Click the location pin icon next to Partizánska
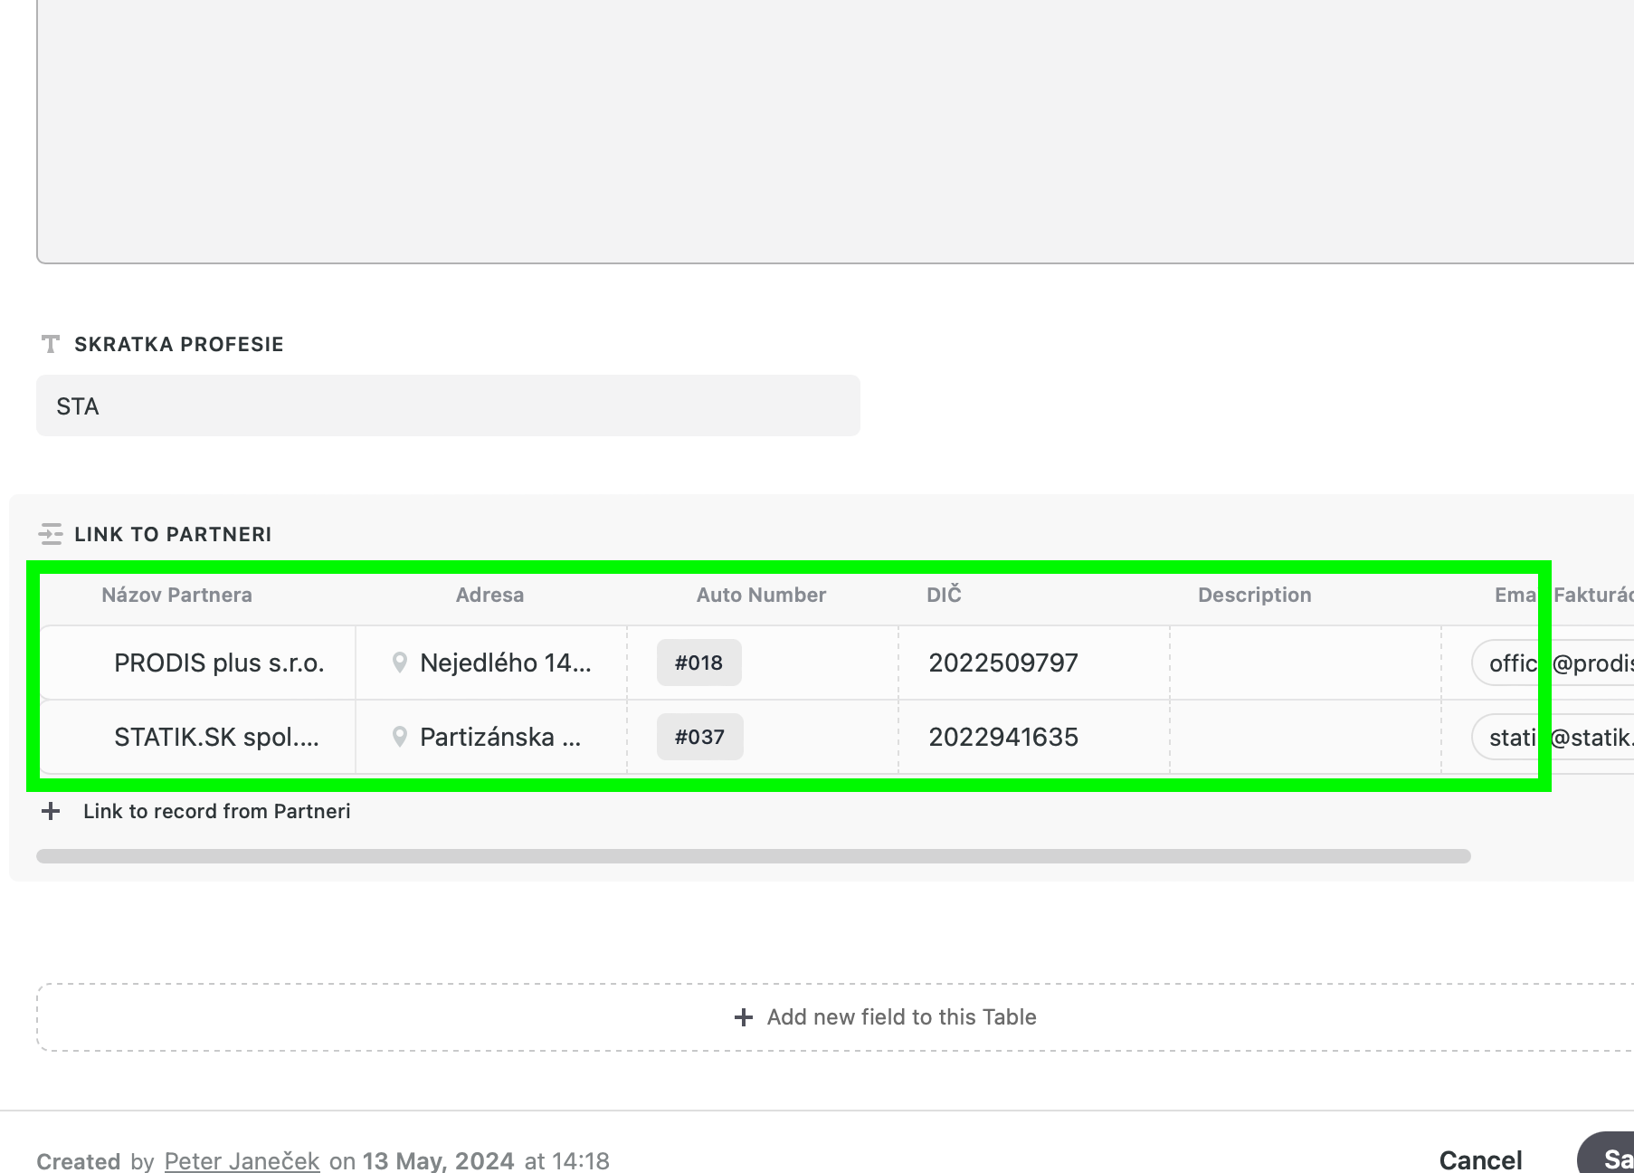This screenshot has width=1634, height=1173. point(399,737)
